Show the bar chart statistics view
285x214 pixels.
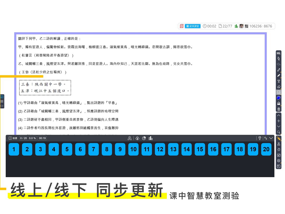pos(151,138)
